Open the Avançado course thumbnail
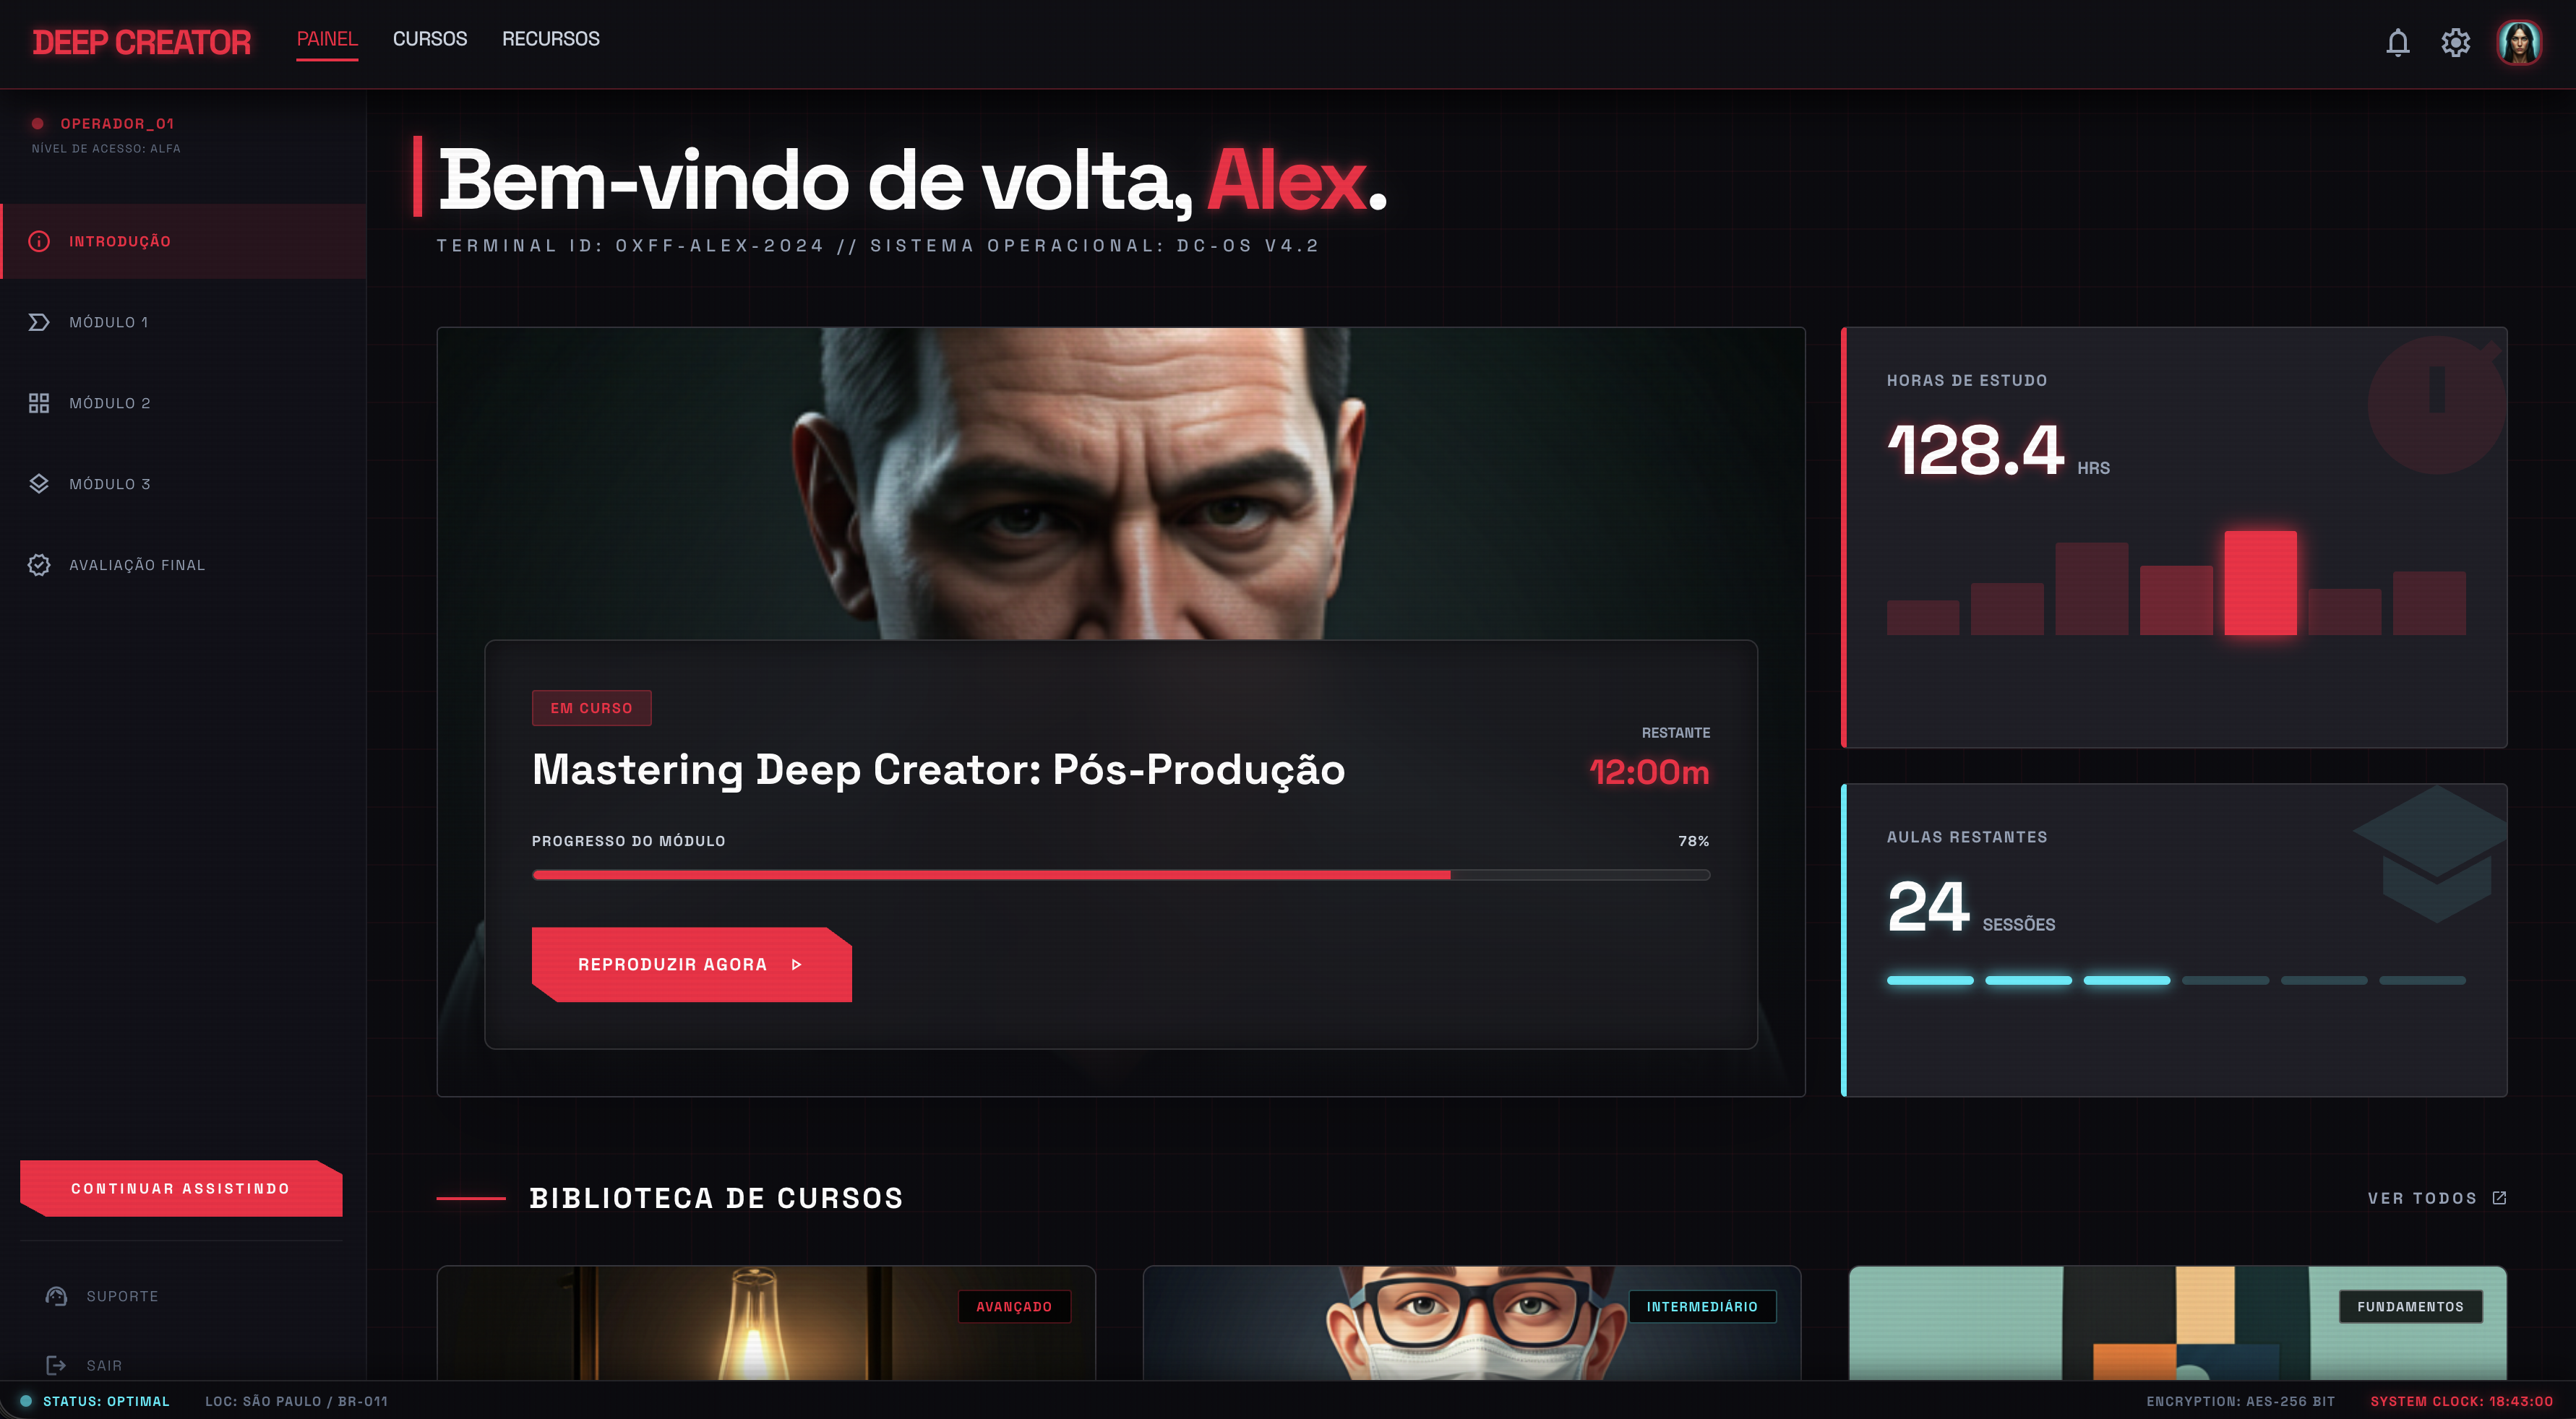The image size is (2576, 1419). (x=766, y=1323)
